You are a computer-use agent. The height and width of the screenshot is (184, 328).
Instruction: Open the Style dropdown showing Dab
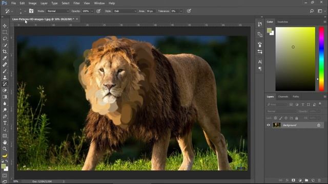pyautogui.click(x=125, y=11)
